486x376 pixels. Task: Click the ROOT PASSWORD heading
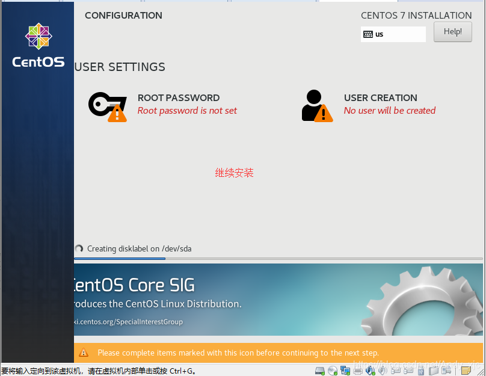(179, 98)
